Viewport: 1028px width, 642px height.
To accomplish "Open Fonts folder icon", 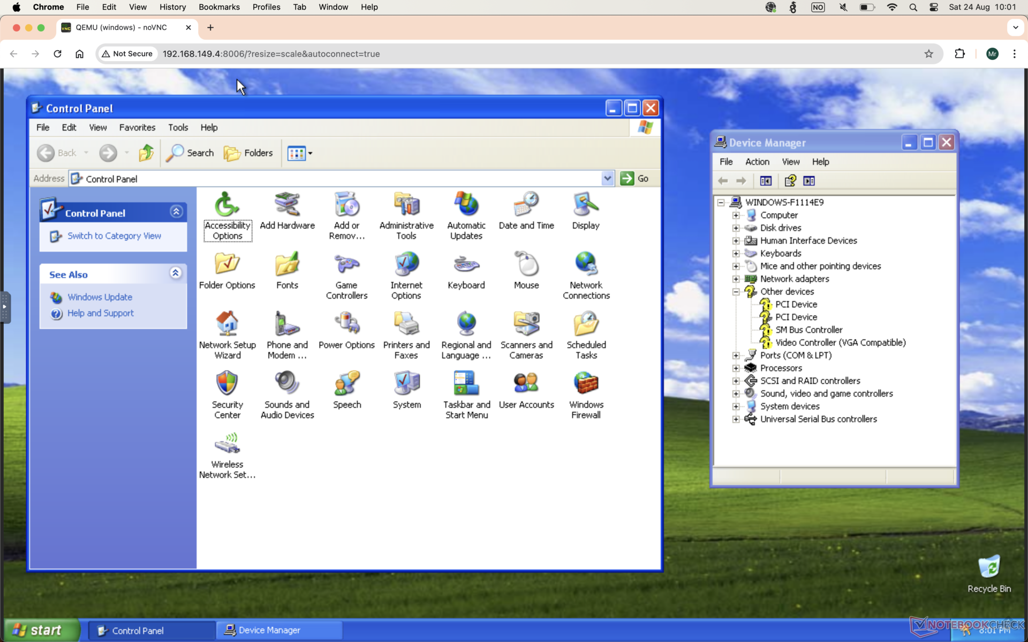I will pos(287,271).
